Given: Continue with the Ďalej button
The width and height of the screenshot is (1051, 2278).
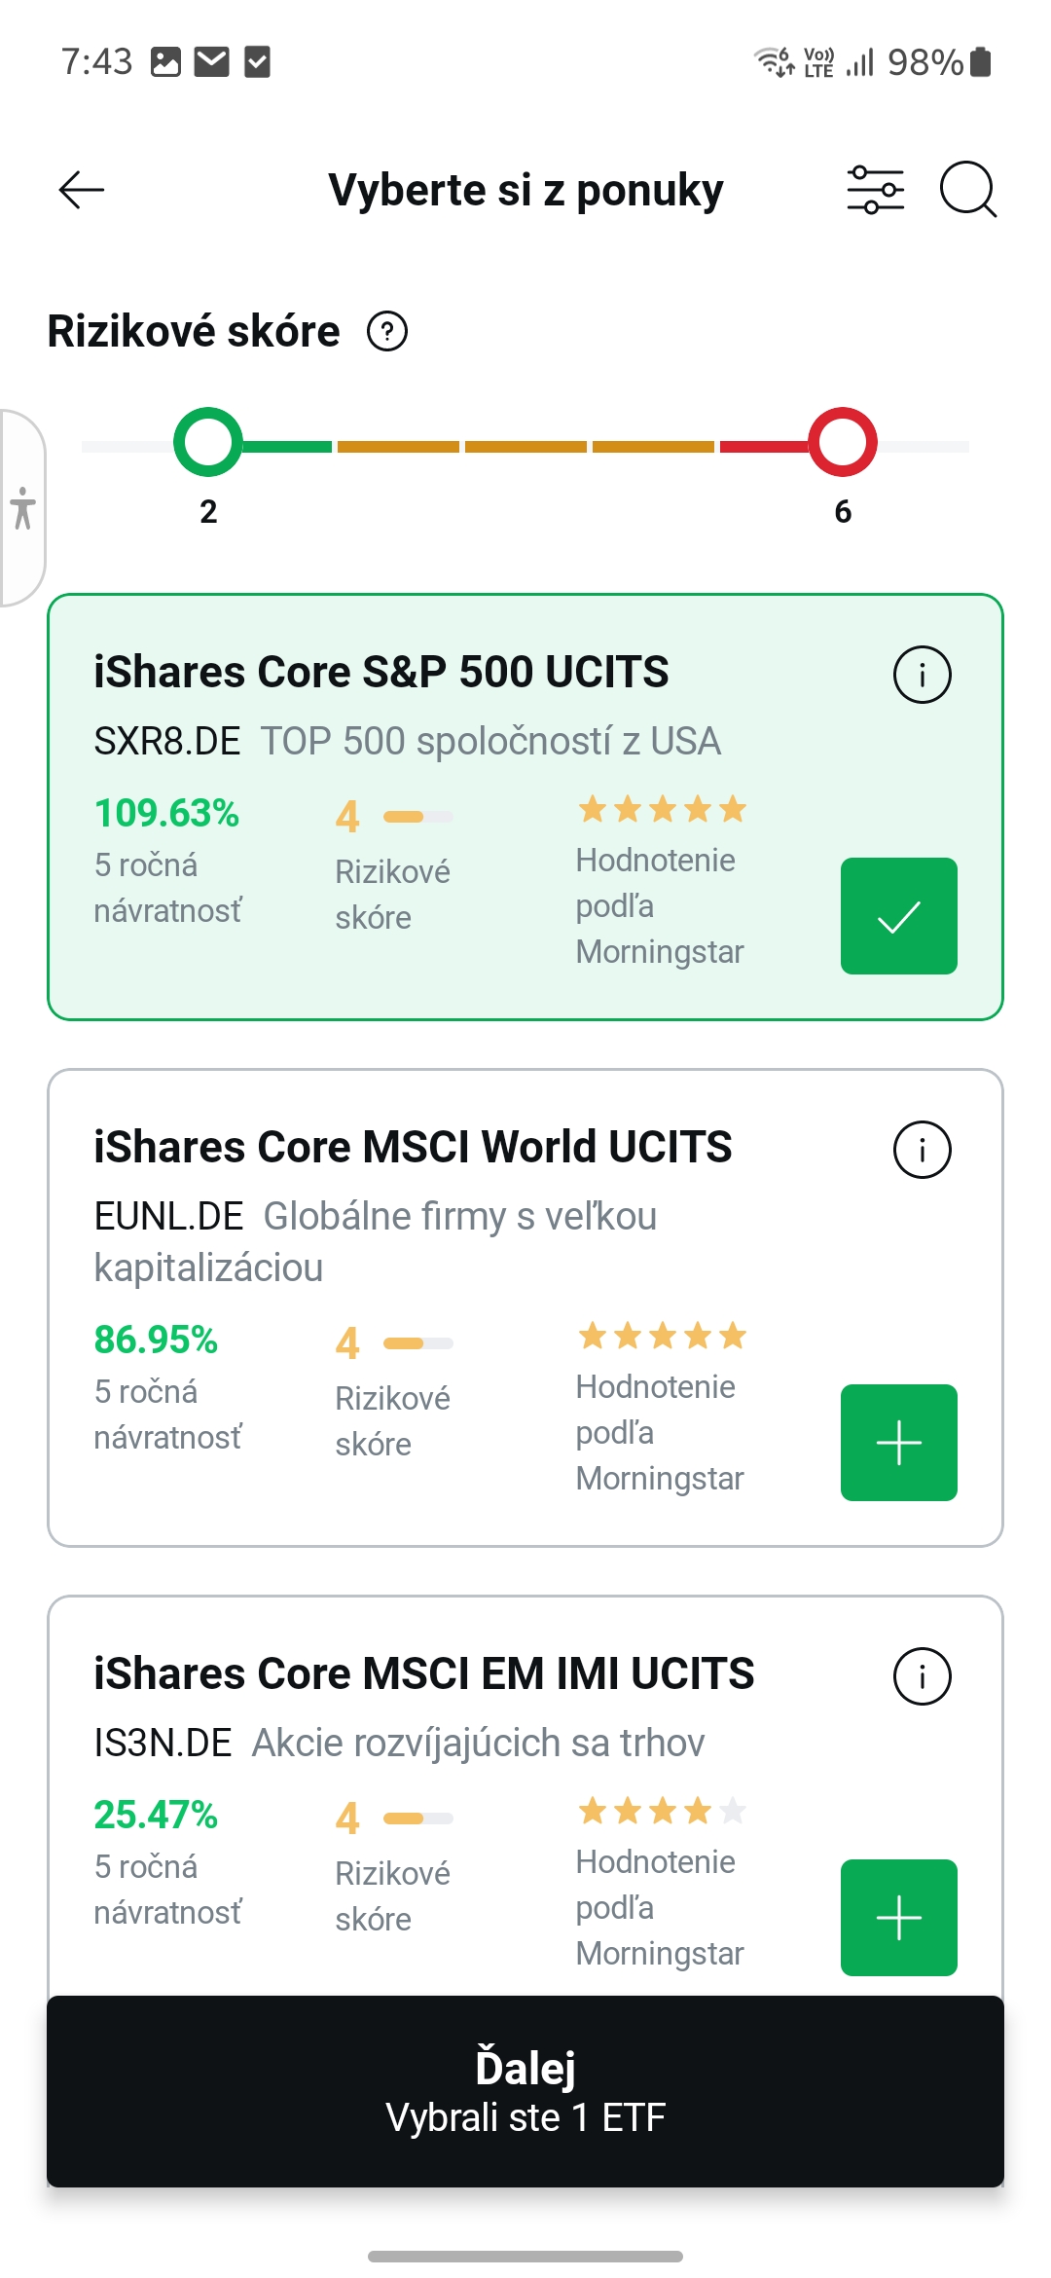Looking at the screenshot, I should tap(525, 2091).
